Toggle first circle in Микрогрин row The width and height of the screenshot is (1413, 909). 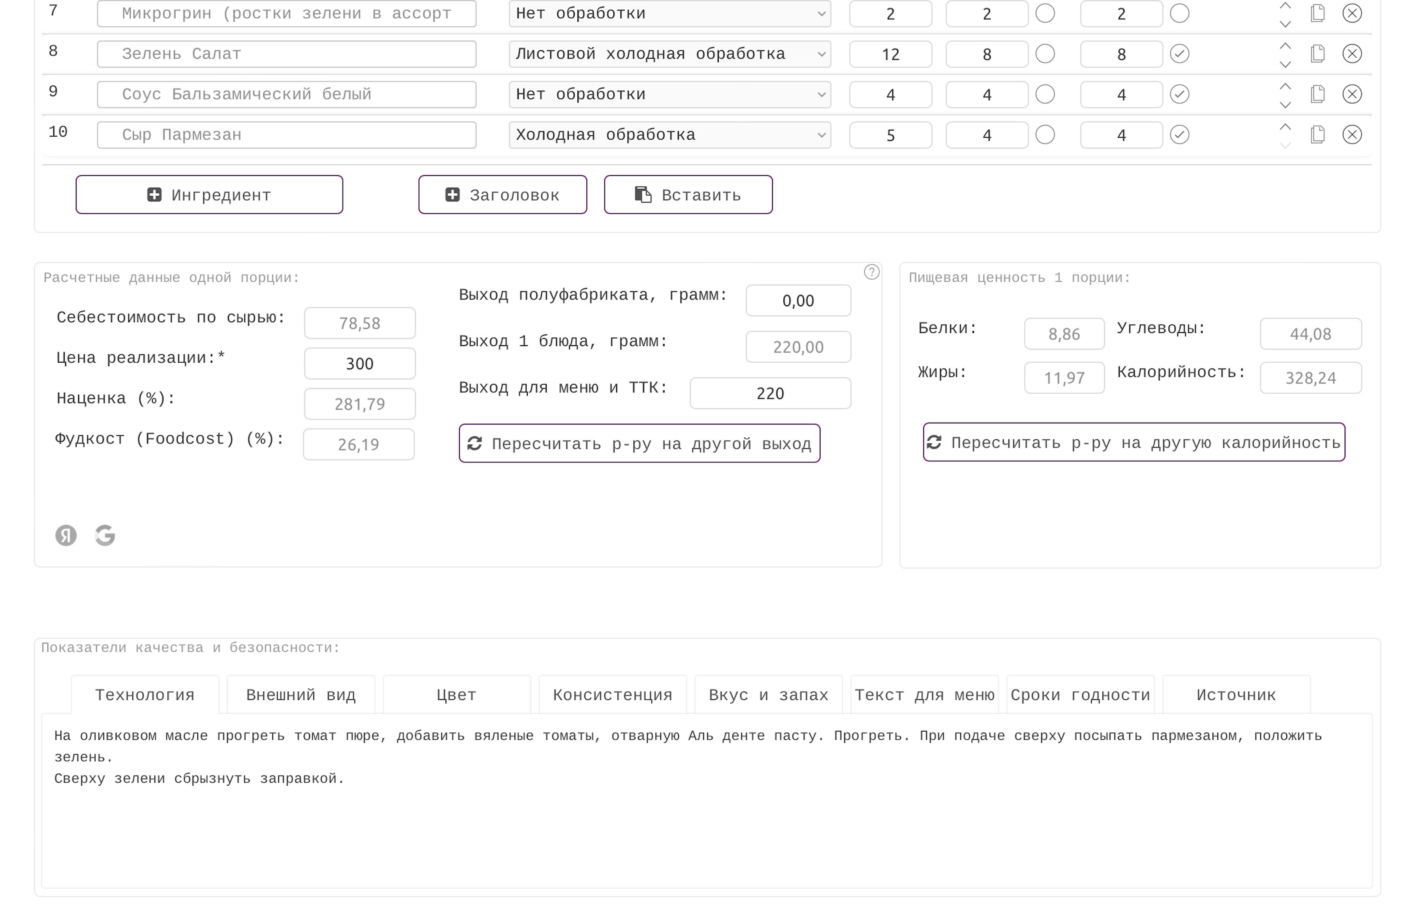1044,13
